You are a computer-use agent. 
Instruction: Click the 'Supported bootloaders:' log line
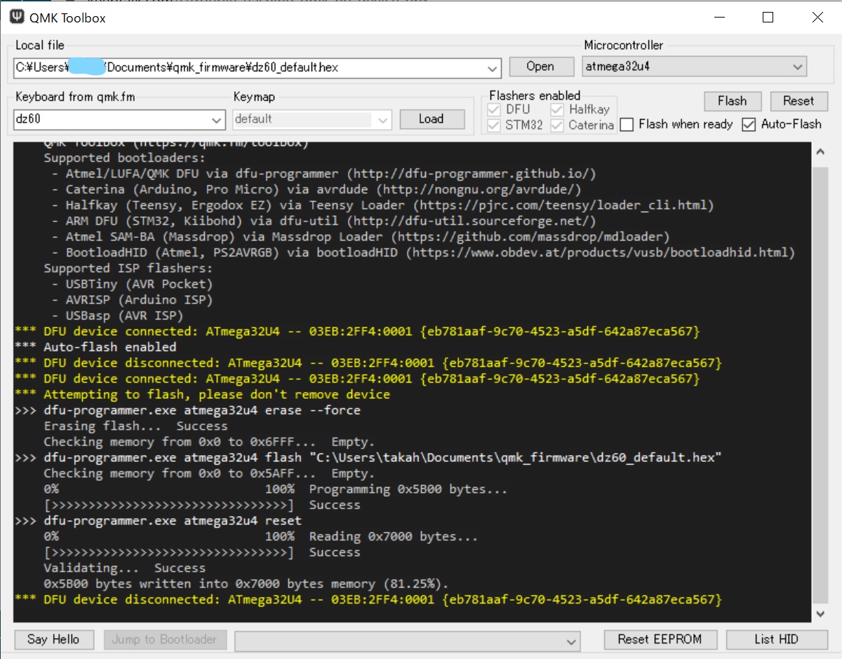(x=125, y=158)
